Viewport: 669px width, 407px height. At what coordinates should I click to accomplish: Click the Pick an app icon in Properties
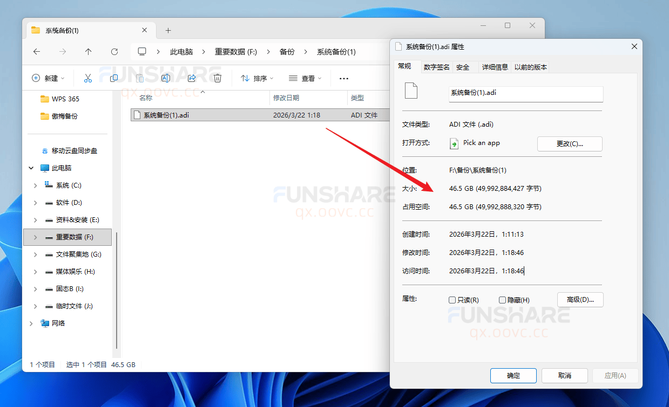(454, 143)
